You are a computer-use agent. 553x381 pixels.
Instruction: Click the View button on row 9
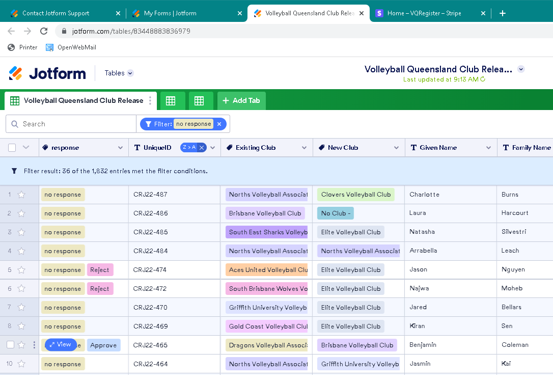coord(61,345)
